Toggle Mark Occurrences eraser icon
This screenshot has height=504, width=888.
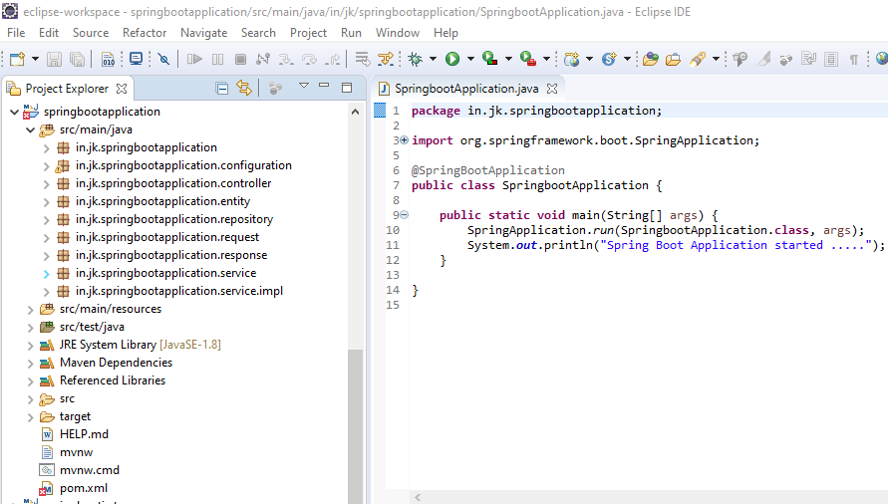click(x=764, y=59)
